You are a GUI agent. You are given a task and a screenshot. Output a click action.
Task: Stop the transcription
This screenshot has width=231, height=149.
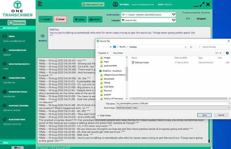[60, 19]
